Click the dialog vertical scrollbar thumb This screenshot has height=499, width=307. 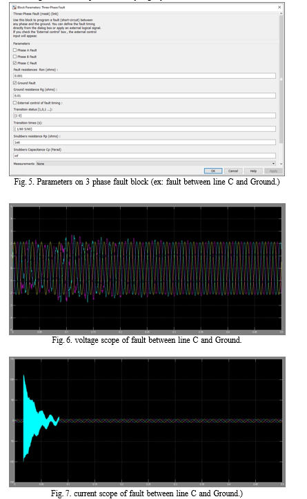point(281,79)
